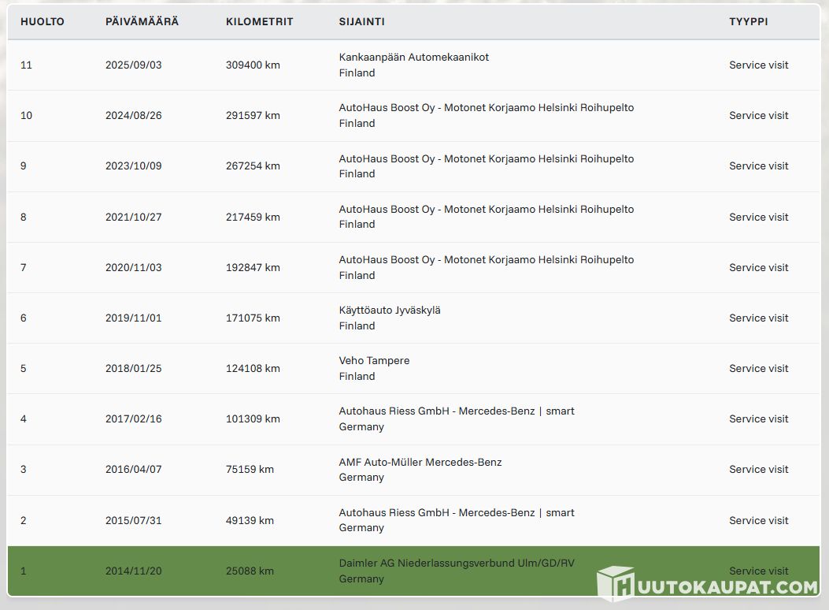This screenshot has width=829, height=610.
Task: Click the PÄIVÄMÄÄRÄ column header
Action: tap(142, 21)
